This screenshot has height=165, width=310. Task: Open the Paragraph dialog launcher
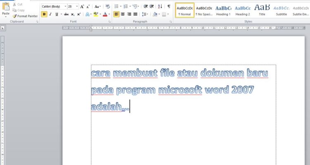[171, 22]
